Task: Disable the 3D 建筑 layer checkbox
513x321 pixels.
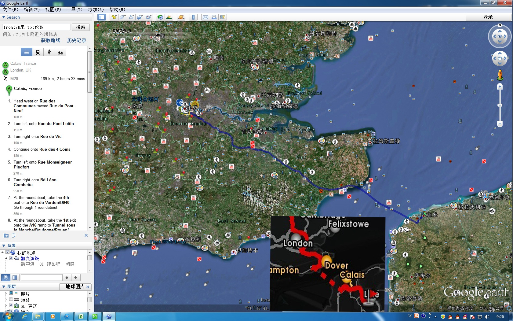Action: pos(11,305)
